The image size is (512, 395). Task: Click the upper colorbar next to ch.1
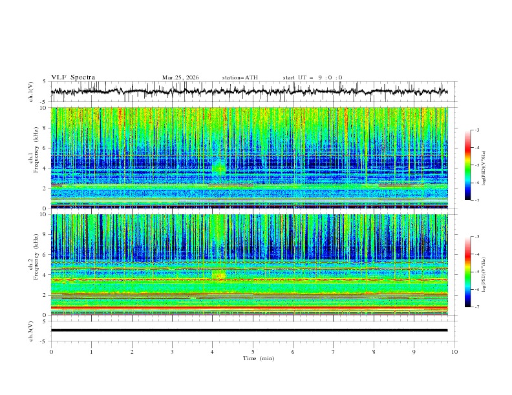pyautogui.click(x=468, y=165)
